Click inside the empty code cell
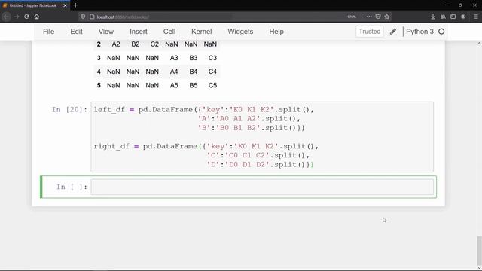 coord(262,187)
